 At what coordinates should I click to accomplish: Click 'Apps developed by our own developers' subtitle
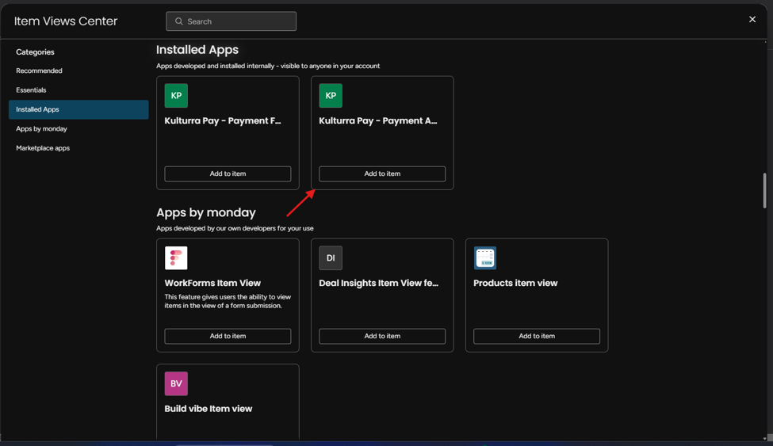click(x=235, y=228)
